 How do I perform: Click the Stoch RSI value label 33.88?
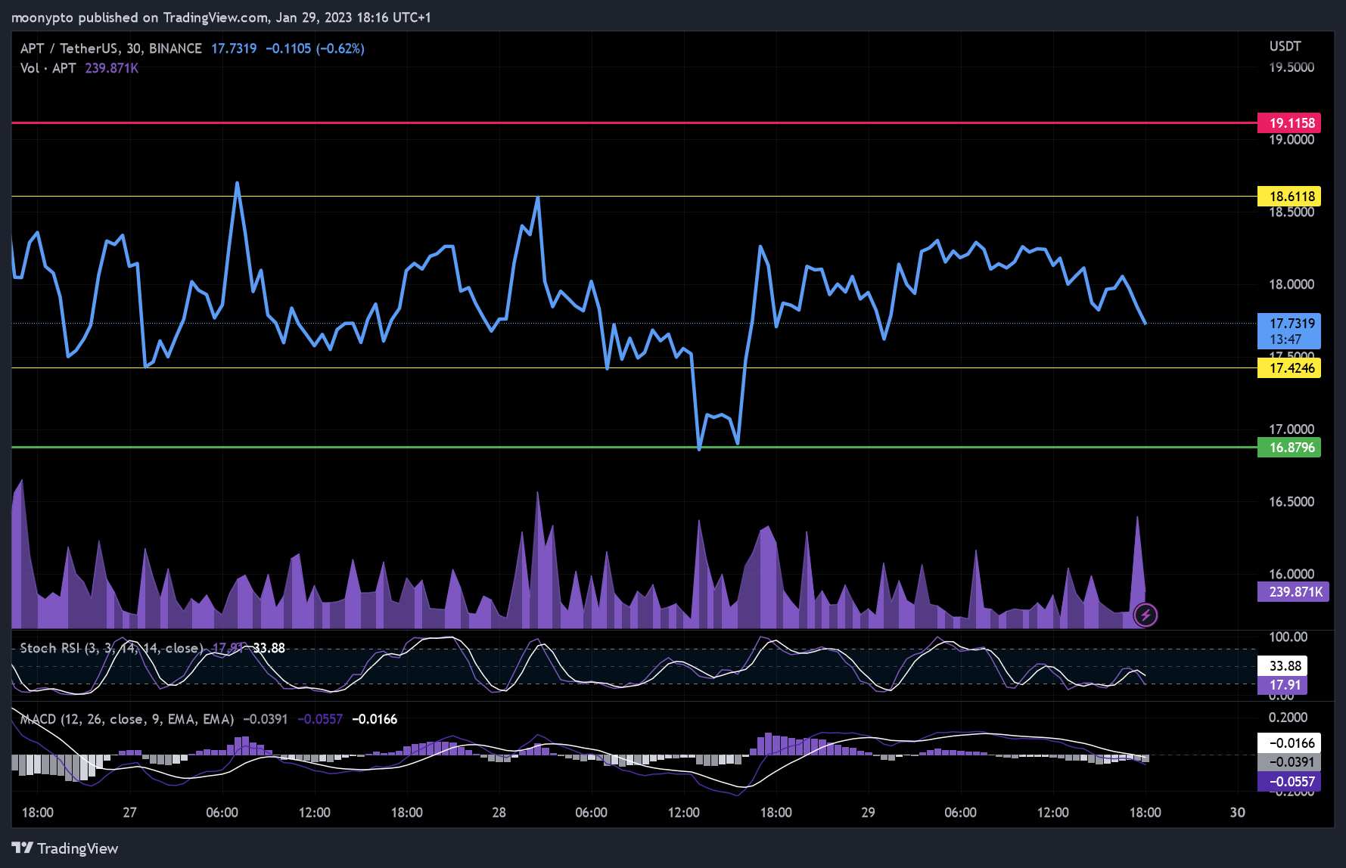pyautogui.click(x=1282, y=666)
